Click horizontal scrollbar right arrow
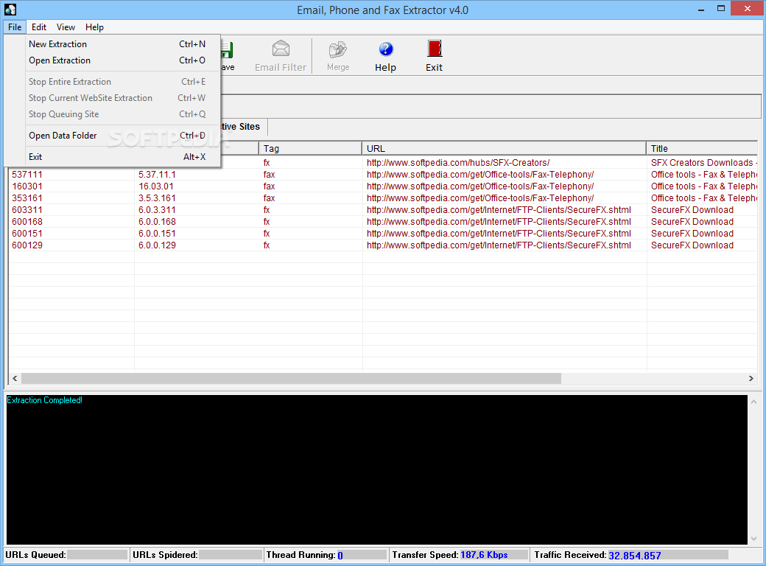This screenshot has height=566, width=766. [751, 378]
